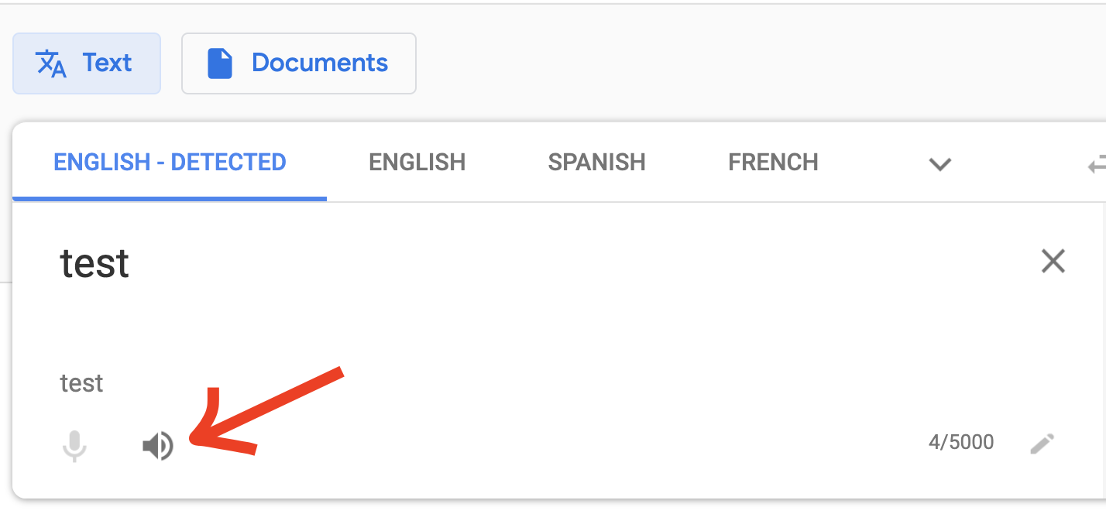This screenshot has width=1106, height=514.
Task: Pick the FRENCH language tab
Action: 773,163
